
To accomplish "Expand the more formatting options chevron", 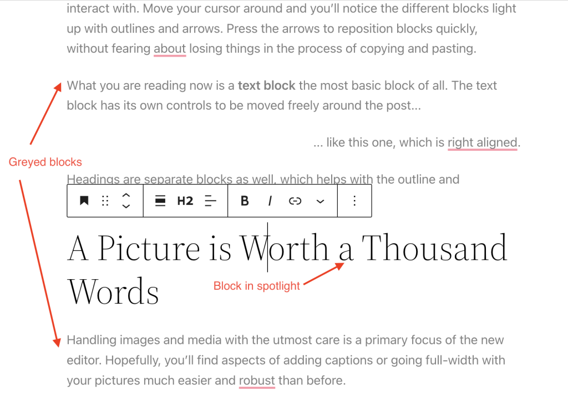I will [x=321, y=201].
